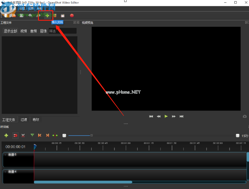The image size is (249, 189).
Task: Expand the 轨道 4 track menu arrow
Action: (x=5, y=172)
